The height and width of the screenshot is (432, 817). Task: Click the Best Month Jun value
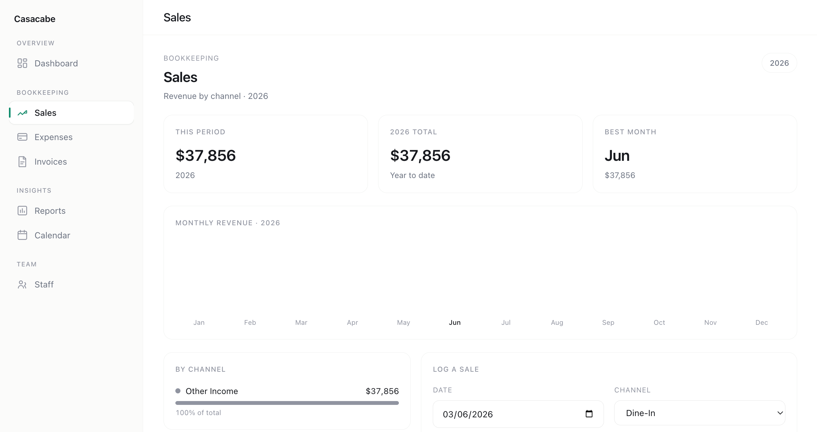(617, 155)
